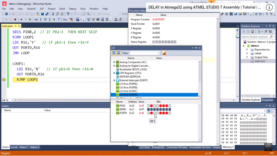Open the Debug menu
Image resolution: width=277 pixels, height=156 pixels.
72,9
